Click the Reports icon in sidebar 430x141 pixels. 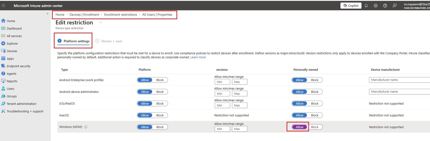click(x=3, y=81)
